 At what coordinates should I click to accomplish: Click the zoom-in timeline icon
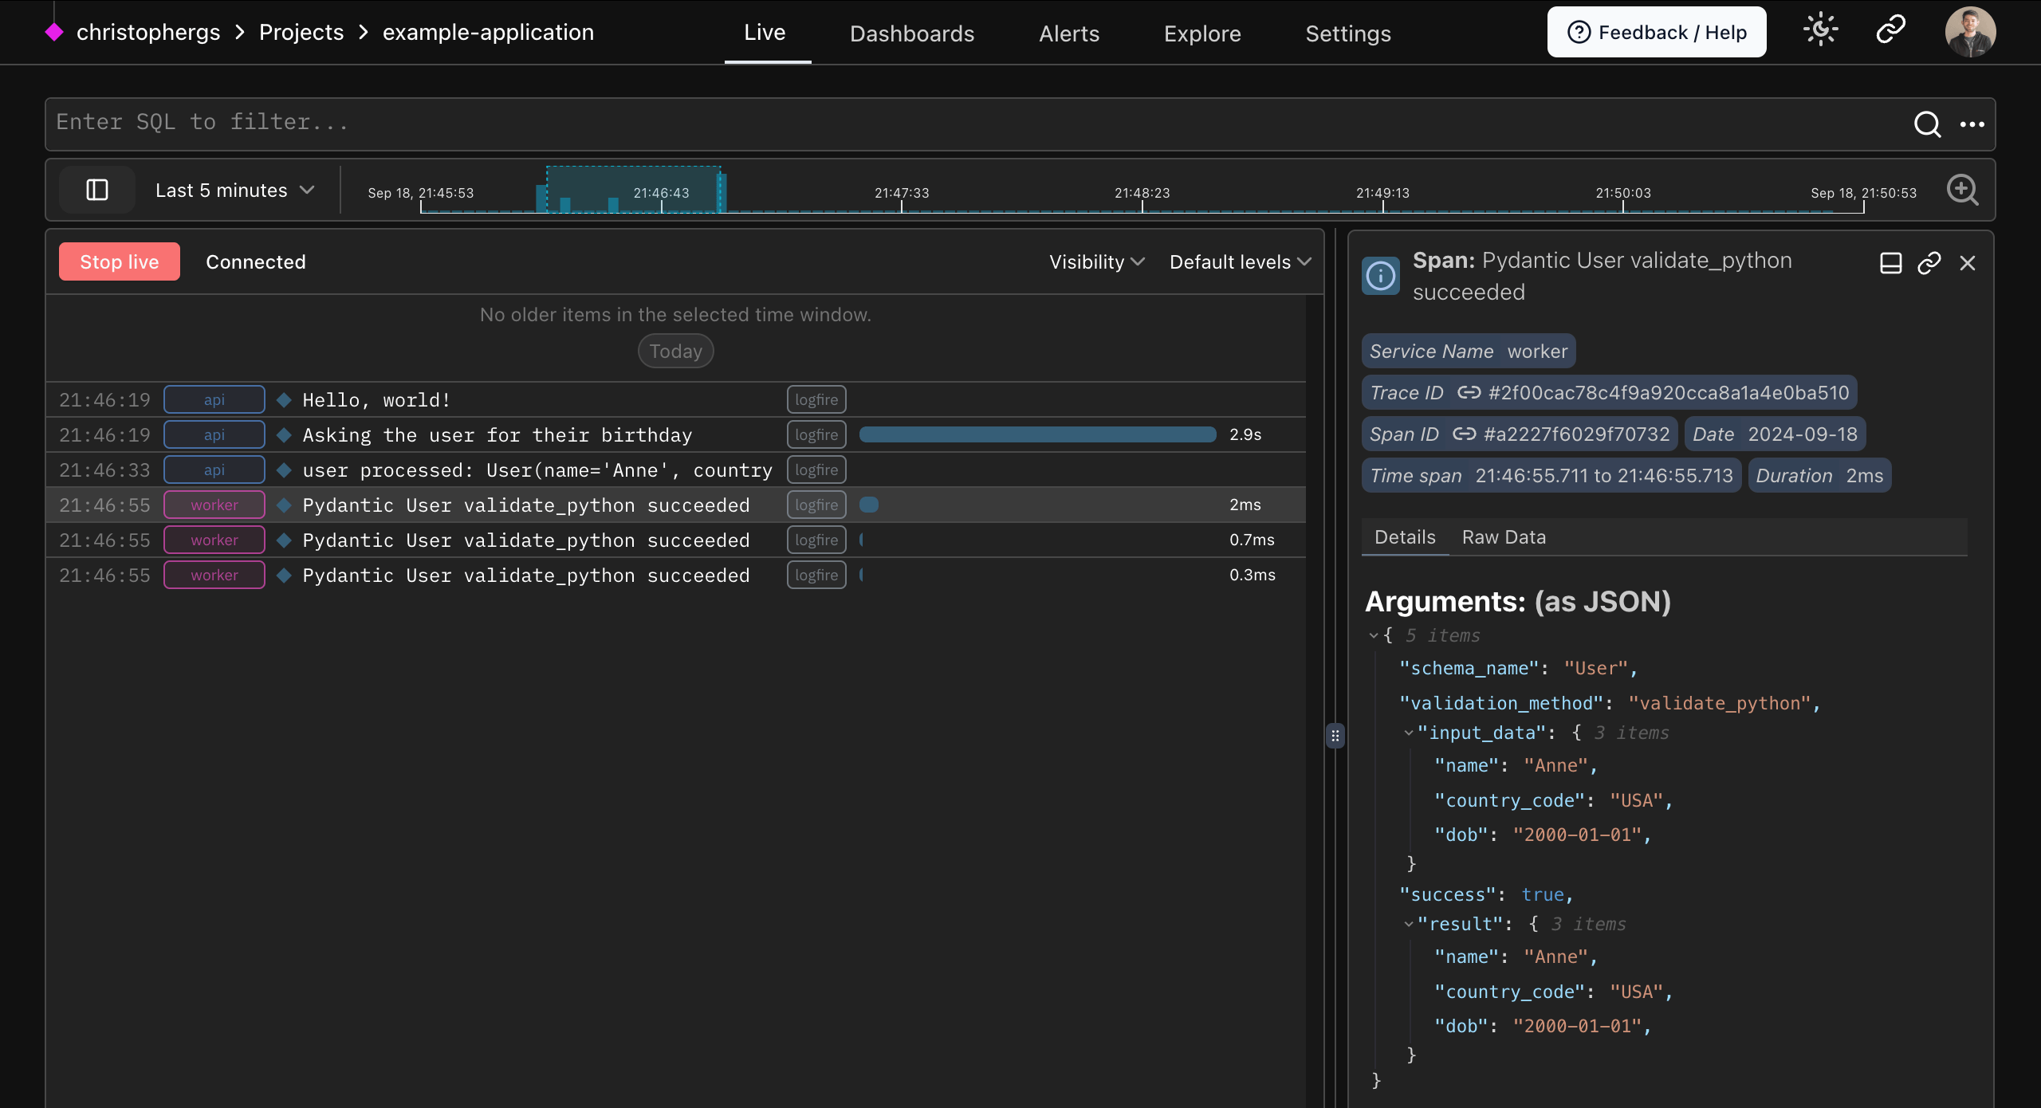pos(1962,190)
